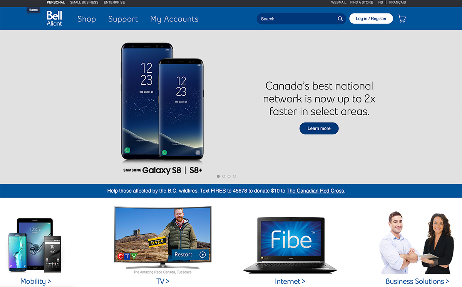
Task: Open the Support menu
Action: point(123,19)
